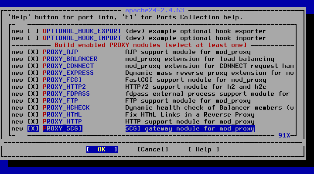This screenshot has height=174, width=314.
Task: Select the PROXY_HCHECK option label
Action: (x=66, y=108)
